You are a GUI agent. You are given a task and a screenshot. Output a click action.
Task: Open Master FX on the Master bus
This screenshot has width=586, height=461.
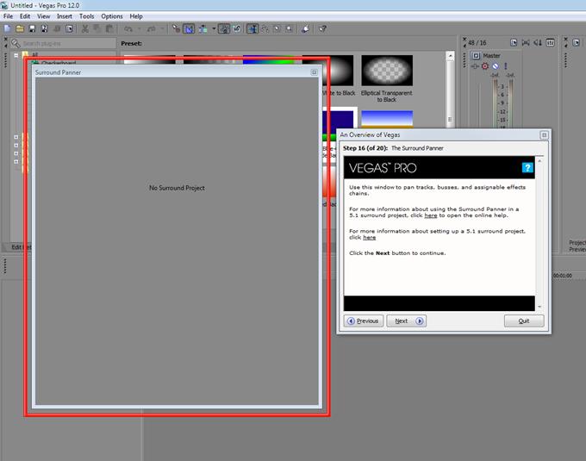[475, 66]
